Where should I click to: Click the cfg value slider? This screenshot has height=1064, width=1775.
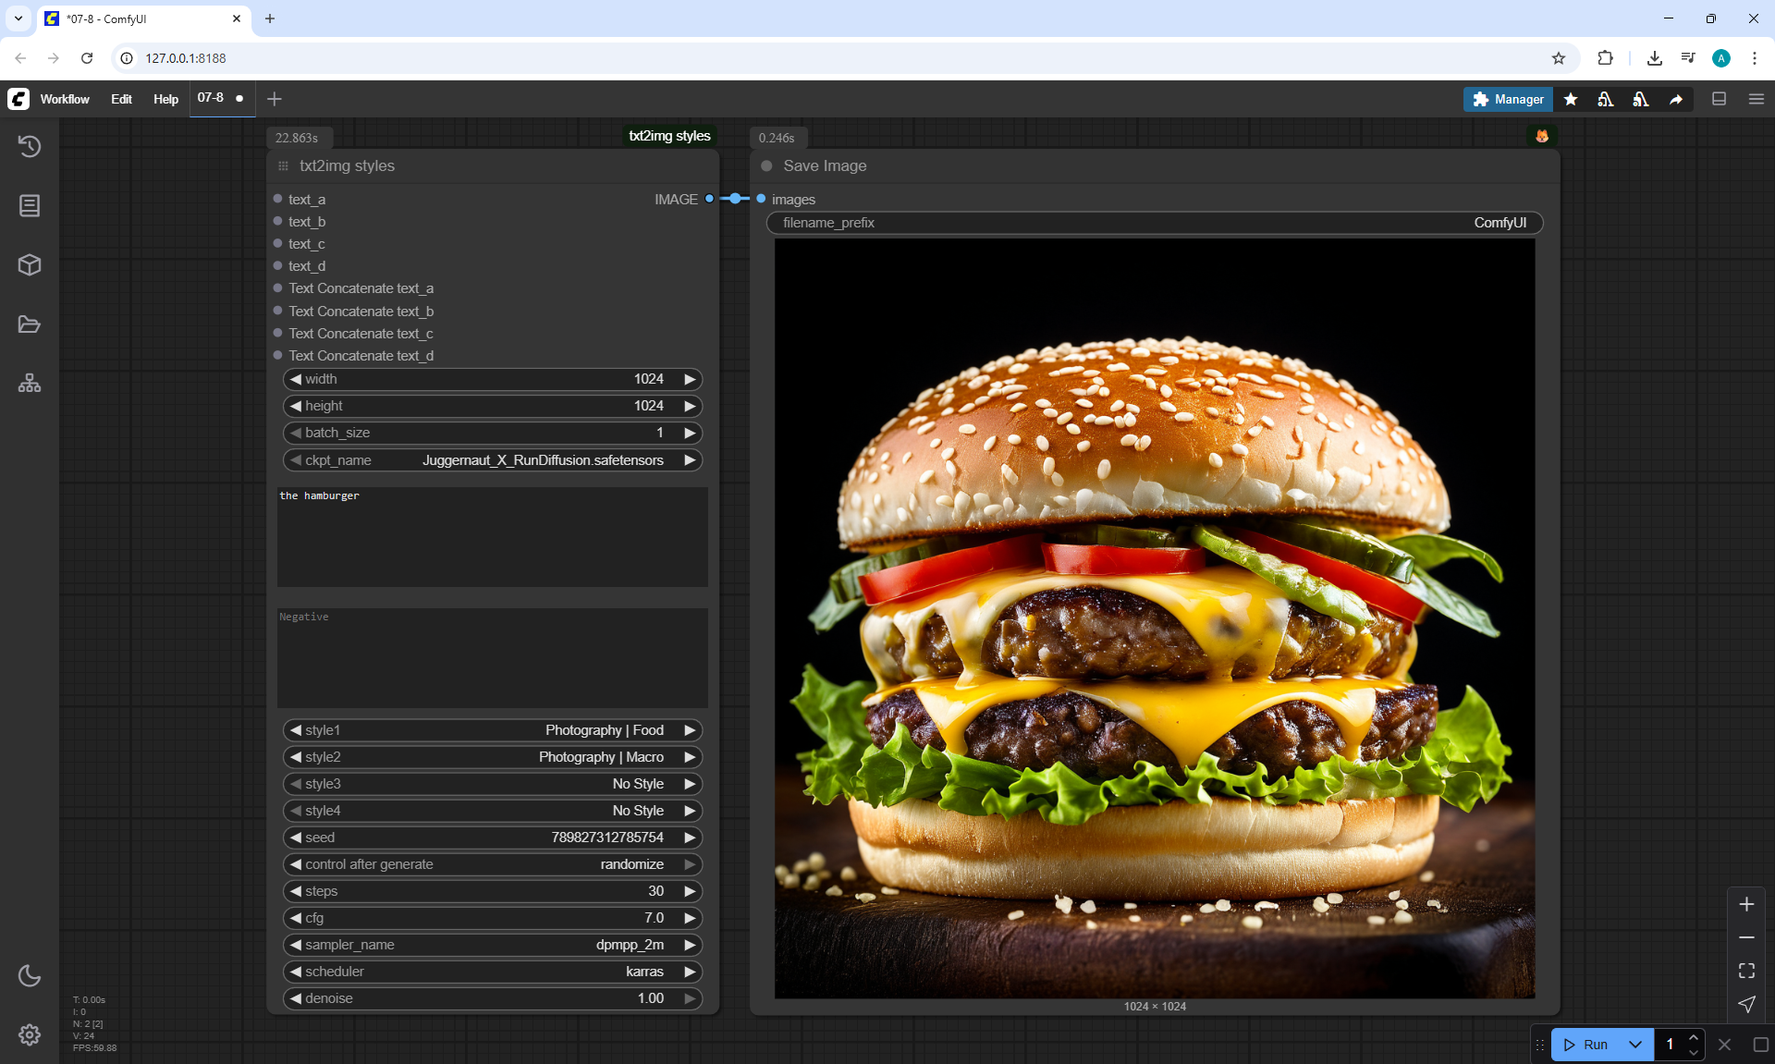pyautogui.click(x=492, y=918)
